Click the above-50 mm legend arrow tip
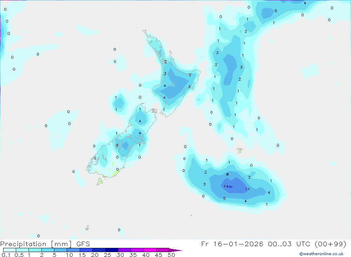351x257 pixels. [175, 250]
